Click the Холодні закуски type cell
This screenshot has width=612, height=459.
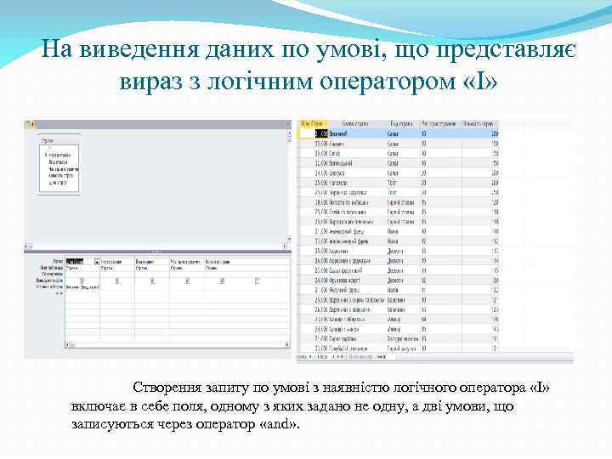tap(403, 339)
